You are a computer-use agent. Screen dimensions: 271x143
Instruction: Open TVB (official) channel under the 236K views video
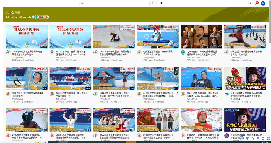[17, 58]
